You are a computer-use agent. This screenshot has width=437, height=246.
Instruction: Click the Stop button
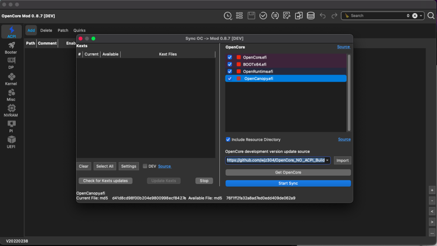click(x=204, y=180)
